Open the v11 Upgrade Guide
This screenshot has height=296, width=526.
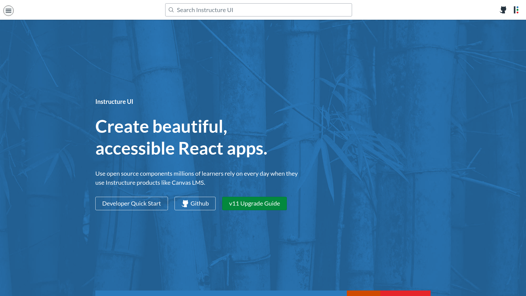[x=255, y=203]
